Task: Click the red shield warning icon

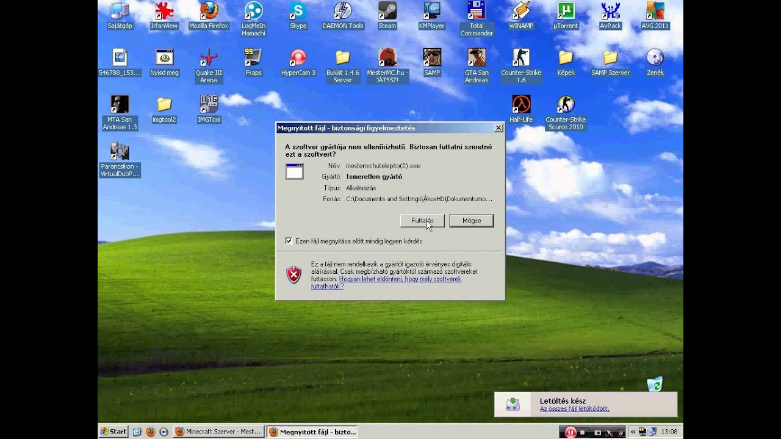Action: (x=294, y=274)
